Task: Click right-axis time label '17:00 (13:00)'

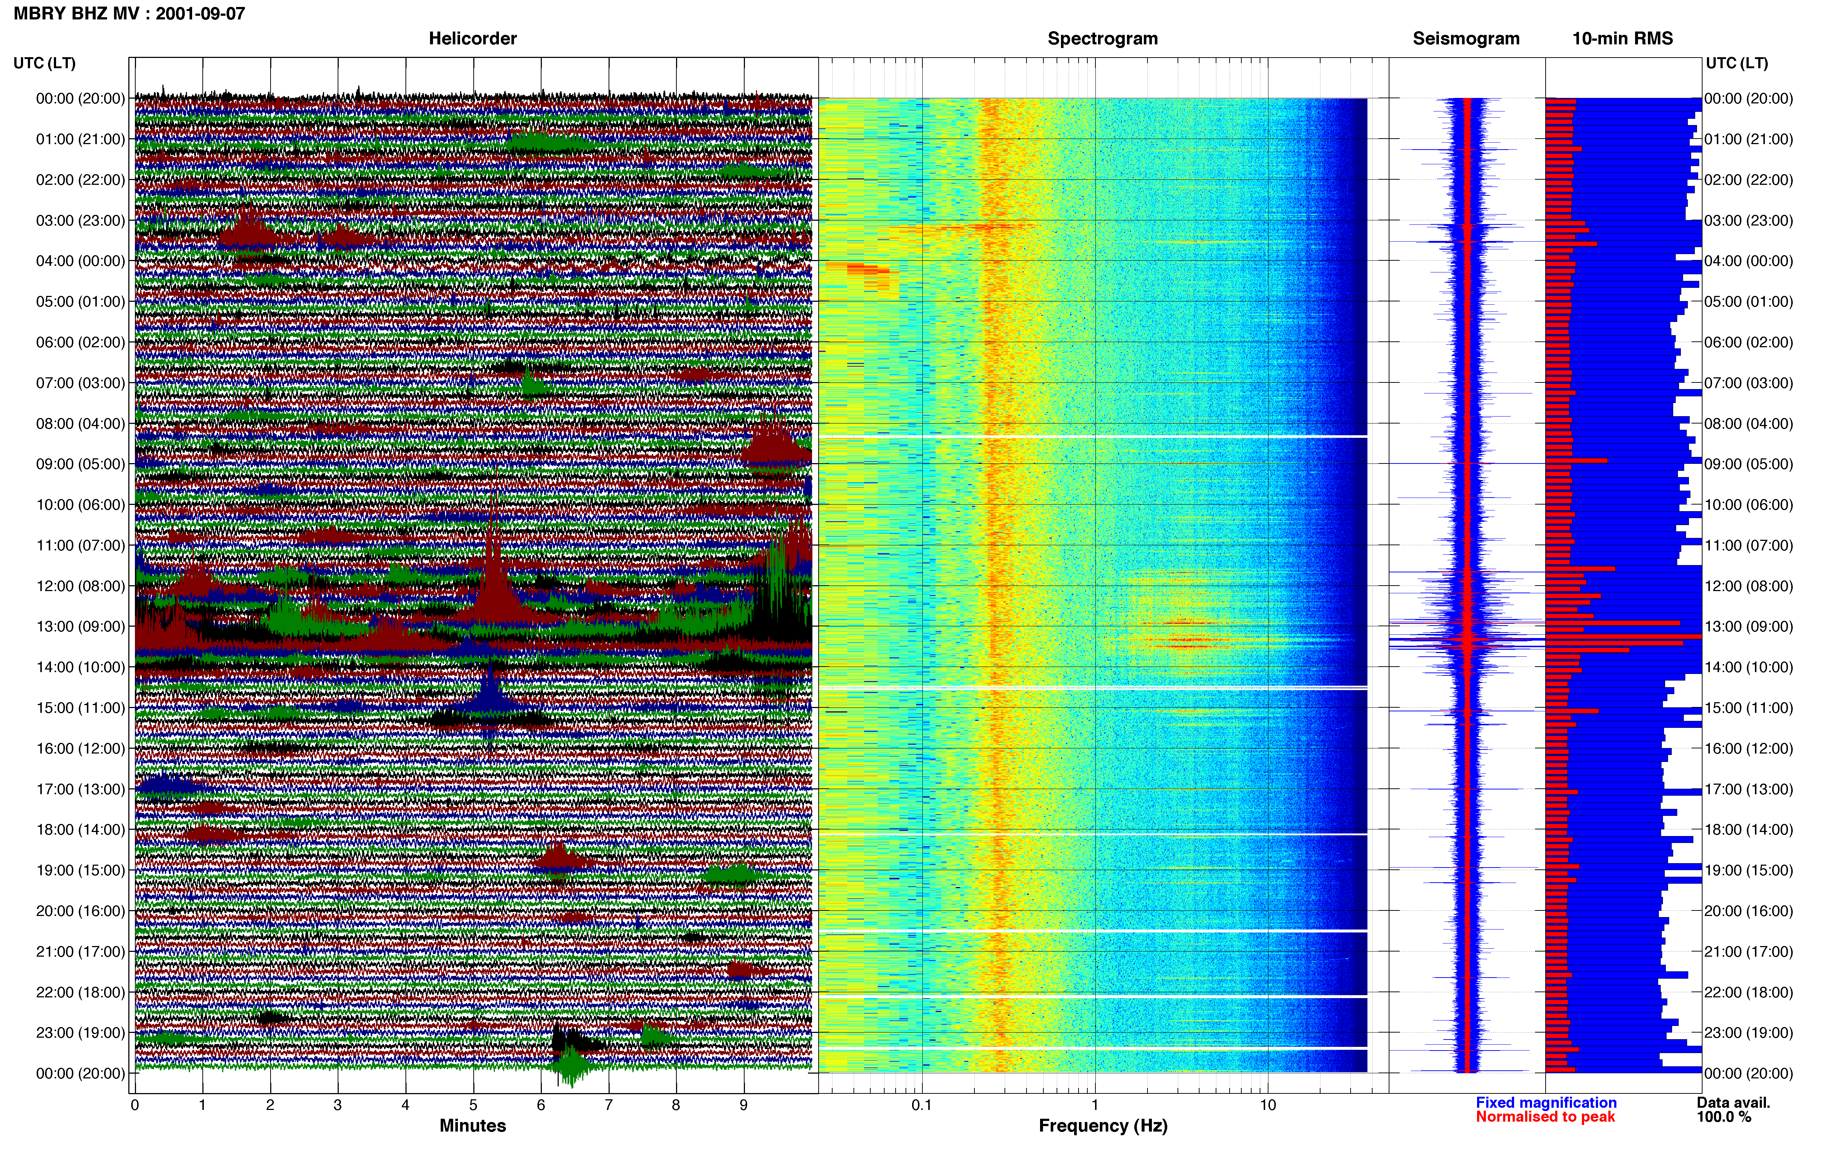Action: (1749, 789)
